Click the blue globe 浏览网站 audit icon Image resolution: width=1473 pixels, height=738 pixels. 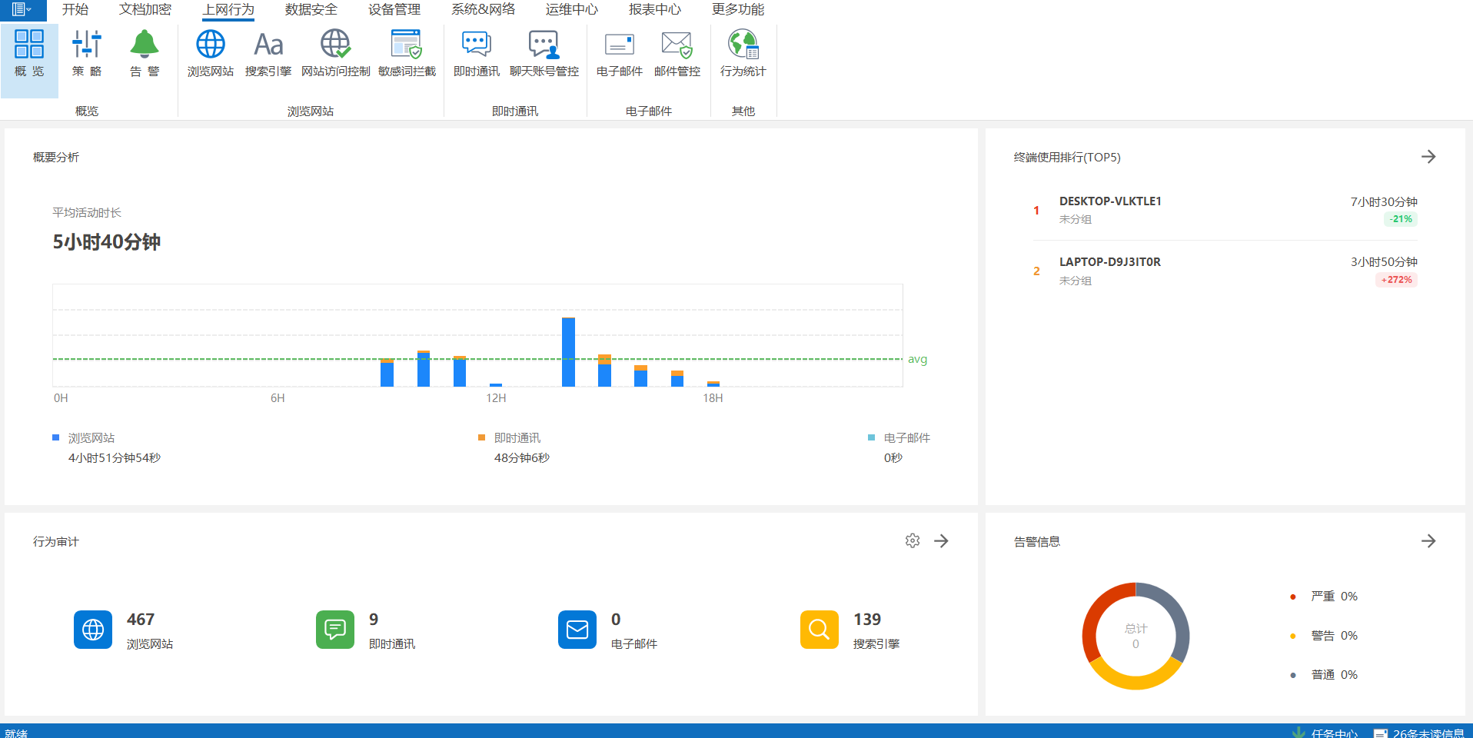click(x=93, y=630)
